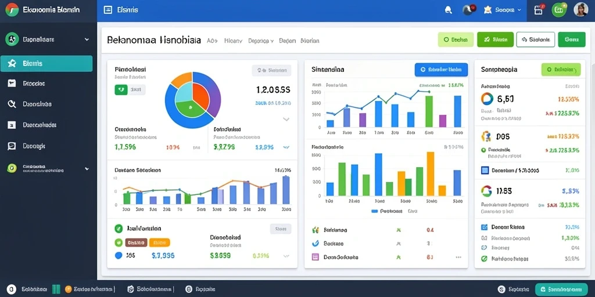This screenshot has height=297, width=595.
Task: Toggle the green check circle beside Isal dendon
Action: click(119, 229)
